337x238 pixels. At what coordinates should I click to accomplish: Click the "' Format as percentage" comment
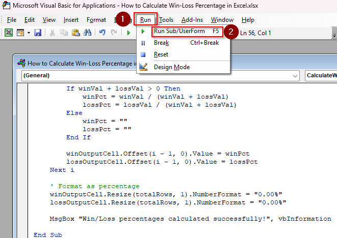pyautogui.click(x=94, y=186)
